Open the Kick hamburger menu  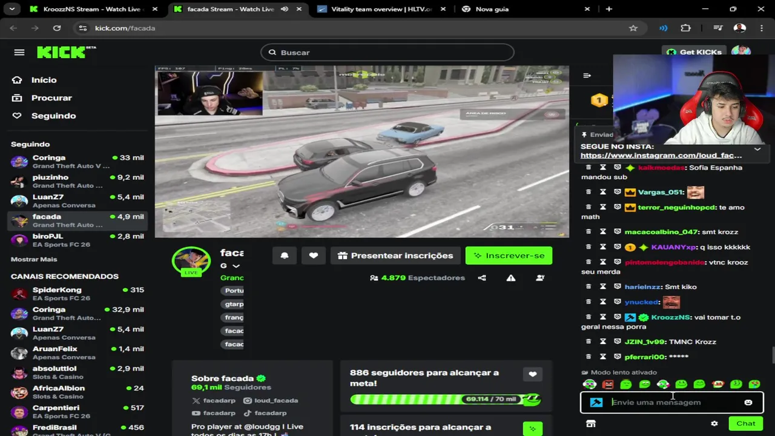click(19, 53)
